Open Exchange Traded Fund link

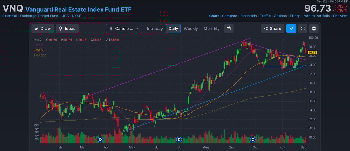[39, 16]
